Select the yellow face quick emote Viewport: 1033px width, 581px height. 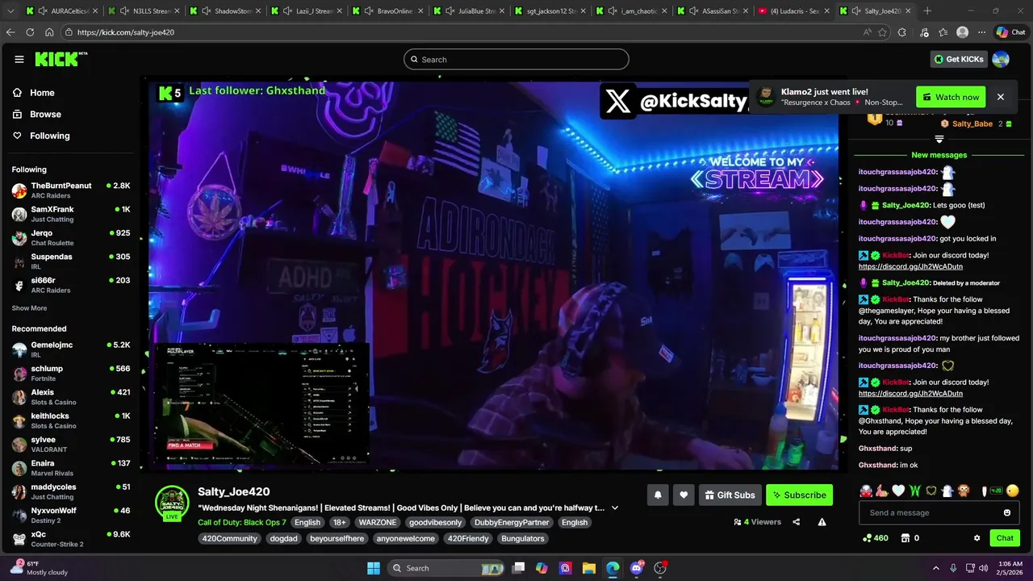[1013, 491]
